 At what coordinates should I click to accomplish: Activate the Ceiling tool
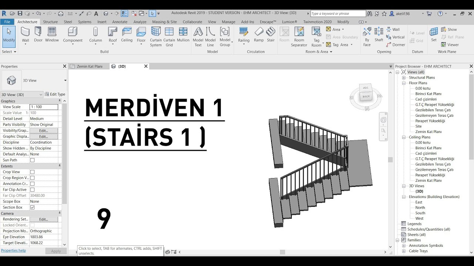(127, 35)
